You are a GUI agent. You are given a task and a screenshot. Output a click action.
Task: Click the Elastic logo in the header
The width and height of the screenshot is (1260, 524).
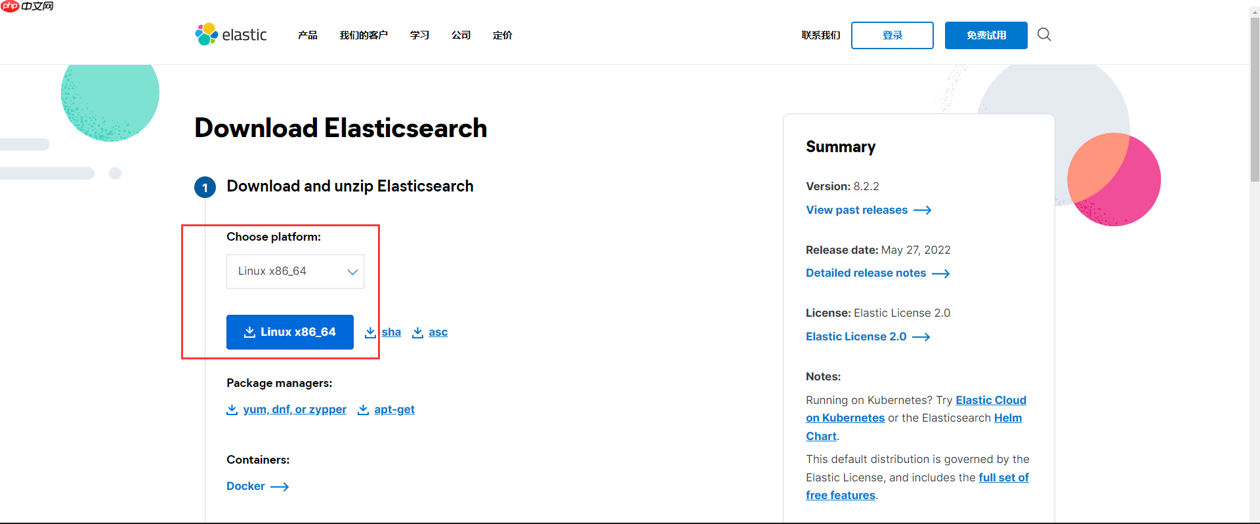coord(231,35)
